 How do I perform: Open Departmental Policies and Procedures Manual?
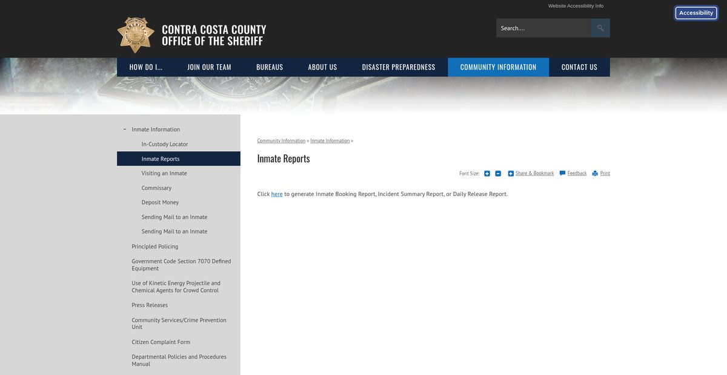click(179, 360)
